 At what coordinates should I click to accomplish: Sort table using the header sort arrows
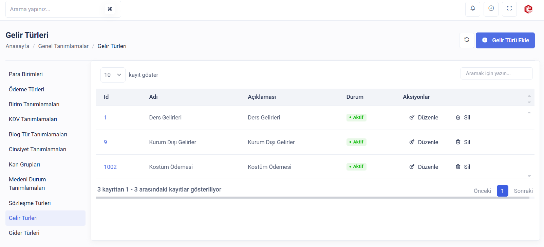click(529, 99)
